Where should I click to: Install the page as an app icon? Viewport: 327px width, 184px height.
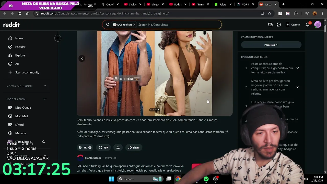click(262, 14)
